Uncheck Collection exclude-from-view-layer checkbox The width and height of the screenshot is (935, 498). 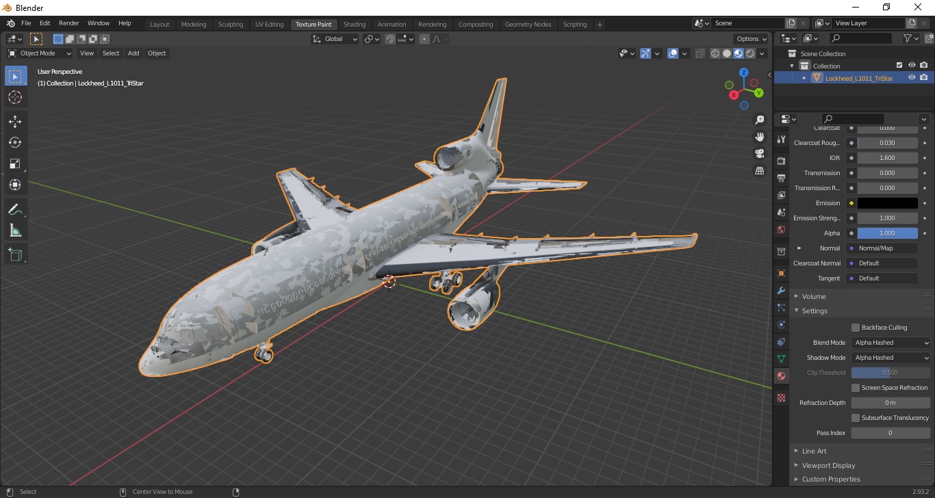point(899,66)
